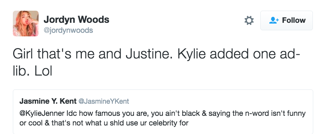Viewport: 330px width, 134px height.
Task: Open the Jordyn Woods display name link
Action: click(x=76, y=20)
